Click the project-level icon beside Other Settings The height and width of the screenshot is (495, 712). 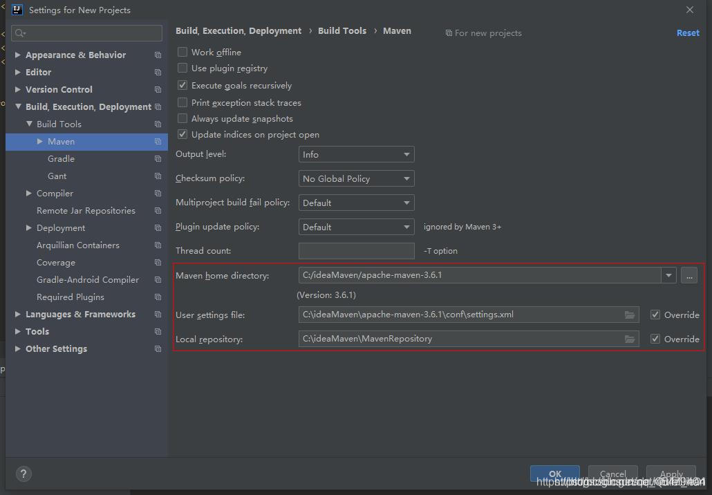(158, 348)
